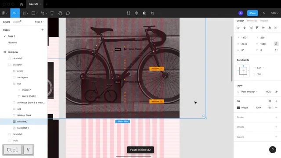Screen dimensions: 281x158
Task: Select the Comment tool
Action: click(68, 13)
